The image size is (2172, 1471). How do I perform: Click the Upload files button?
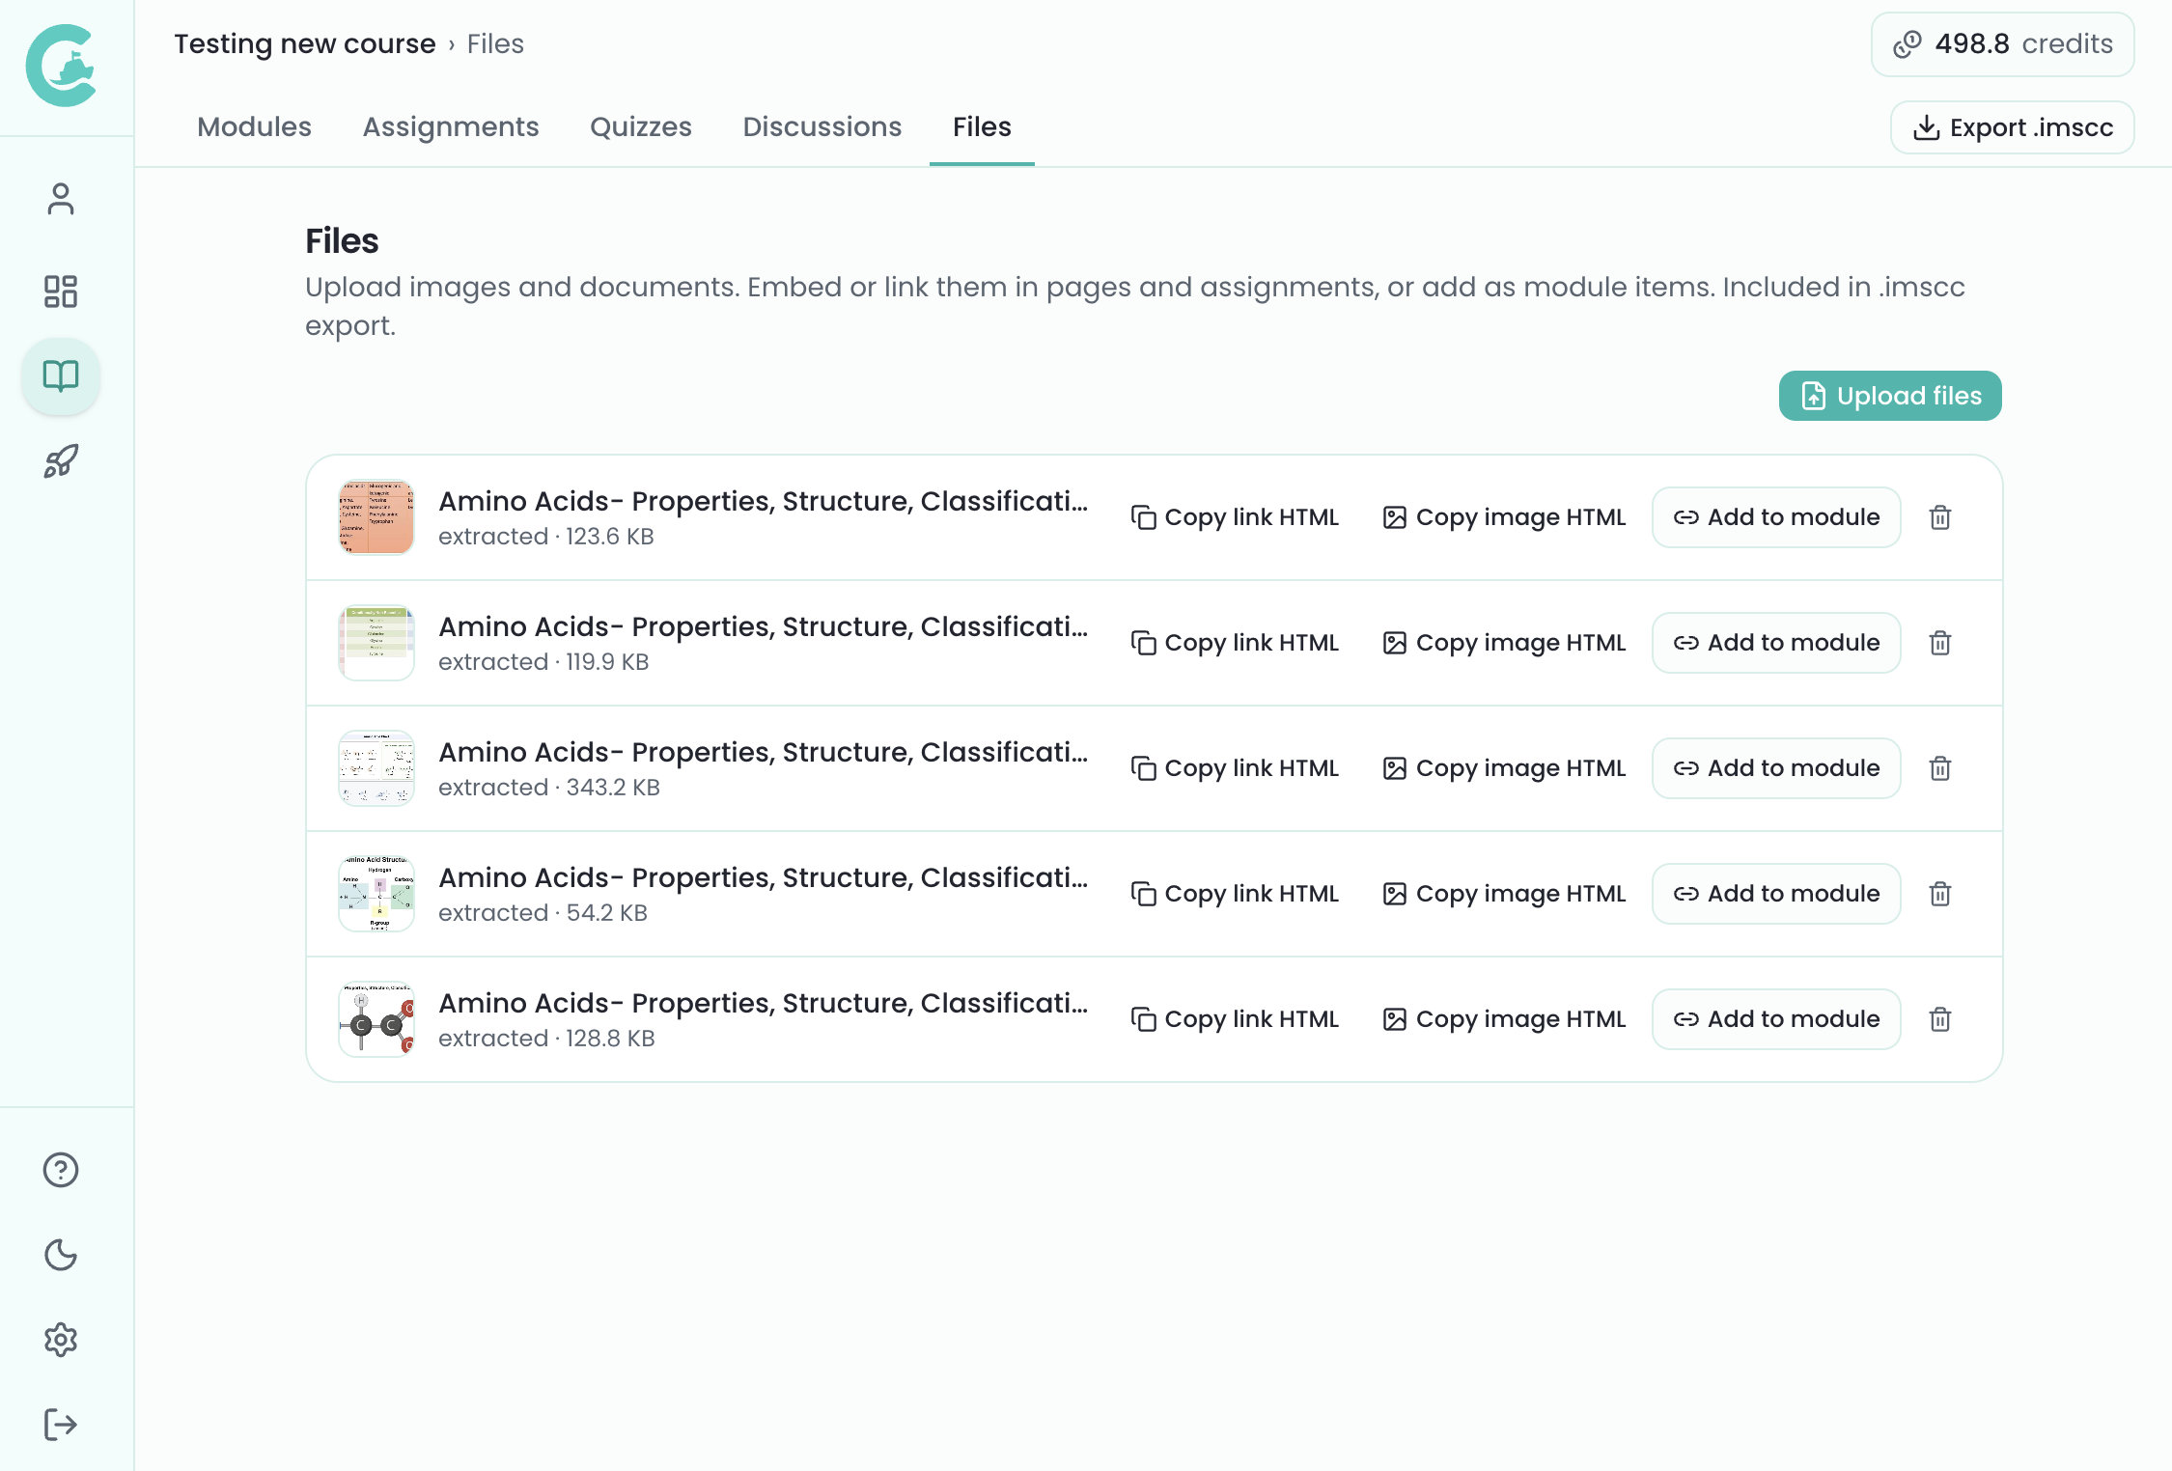1890,396
